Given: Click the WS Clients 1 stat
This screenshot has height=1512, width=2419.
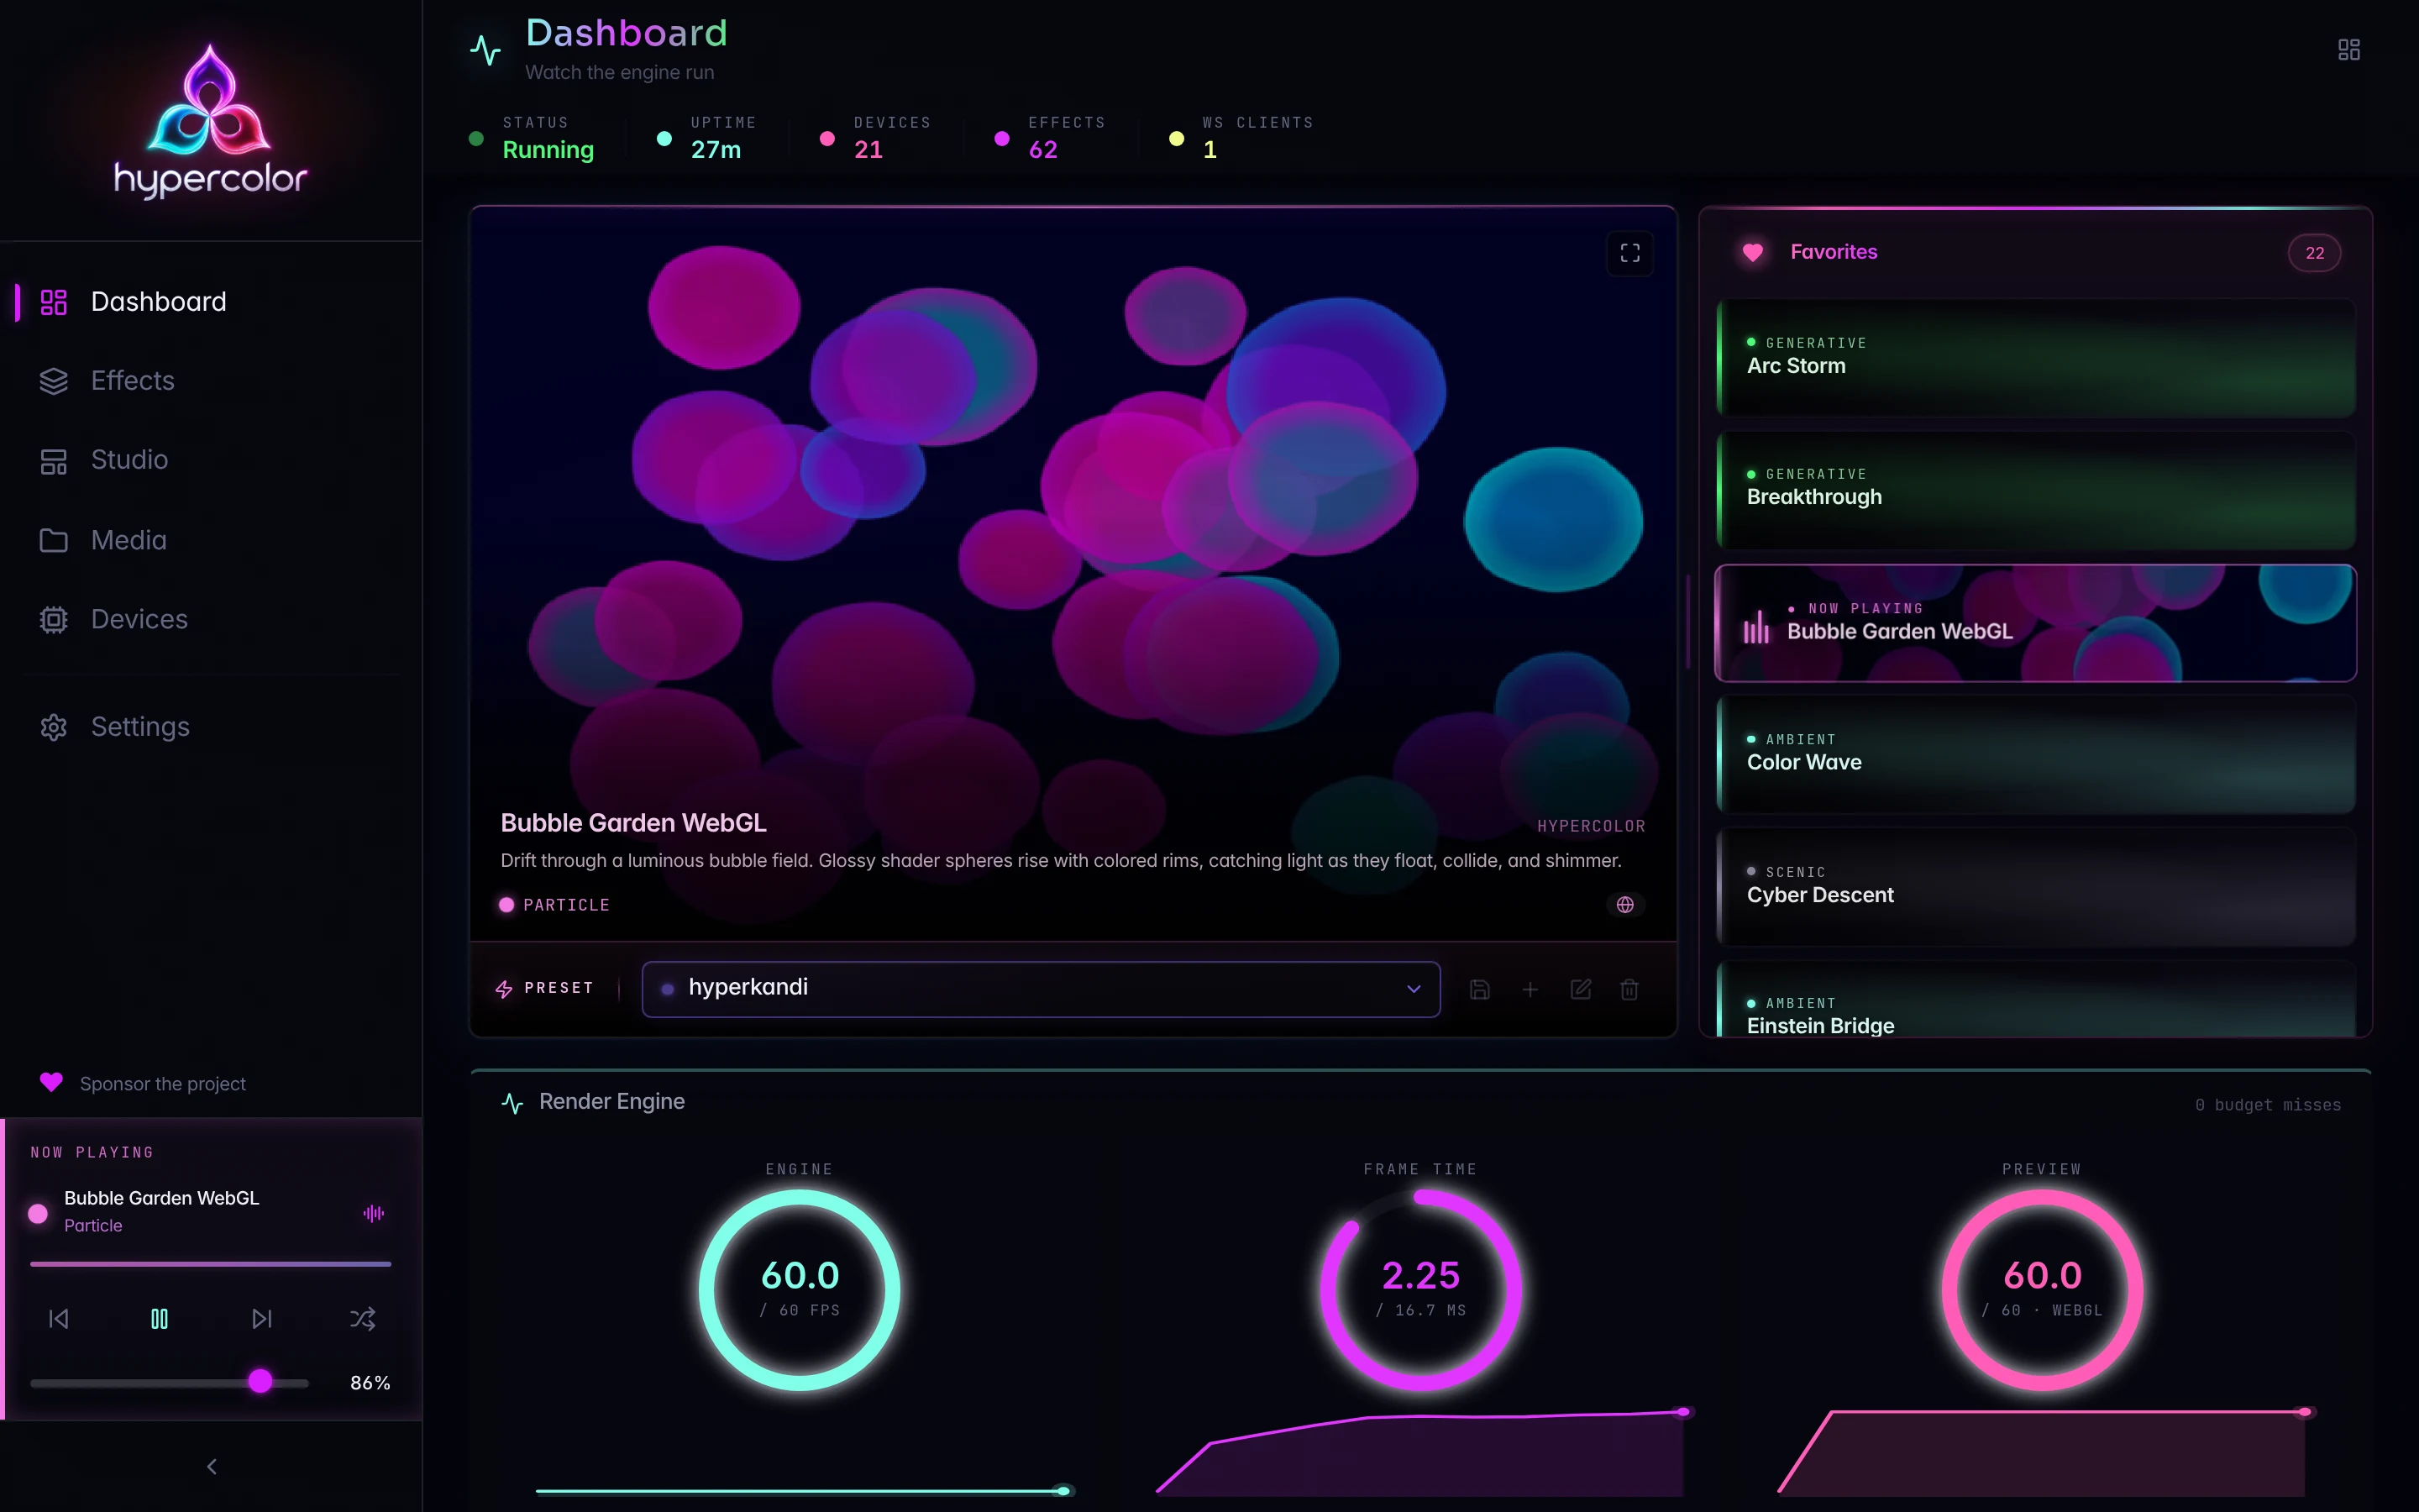Looking at the screenshot, I should pos(1241,138).
